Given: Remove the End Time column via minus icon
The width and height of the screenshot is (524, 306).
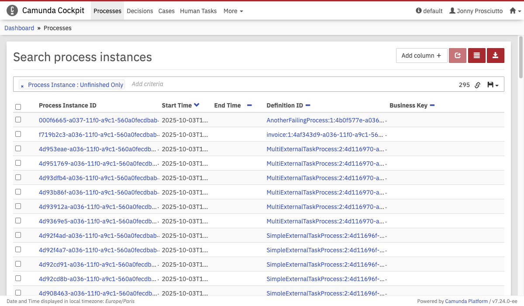Looking at the screenshot, I should click(x=249, y=105).
